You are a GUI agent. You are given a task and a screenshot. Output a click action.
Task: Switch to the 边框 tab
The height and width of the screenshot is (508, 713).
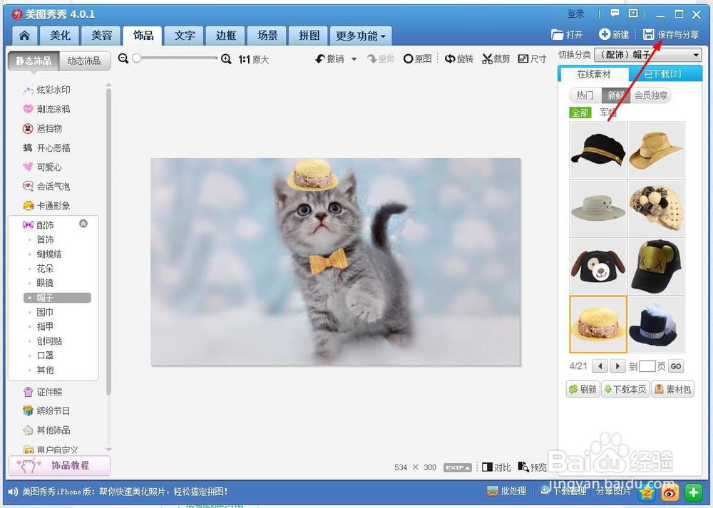tap(226, 36)
